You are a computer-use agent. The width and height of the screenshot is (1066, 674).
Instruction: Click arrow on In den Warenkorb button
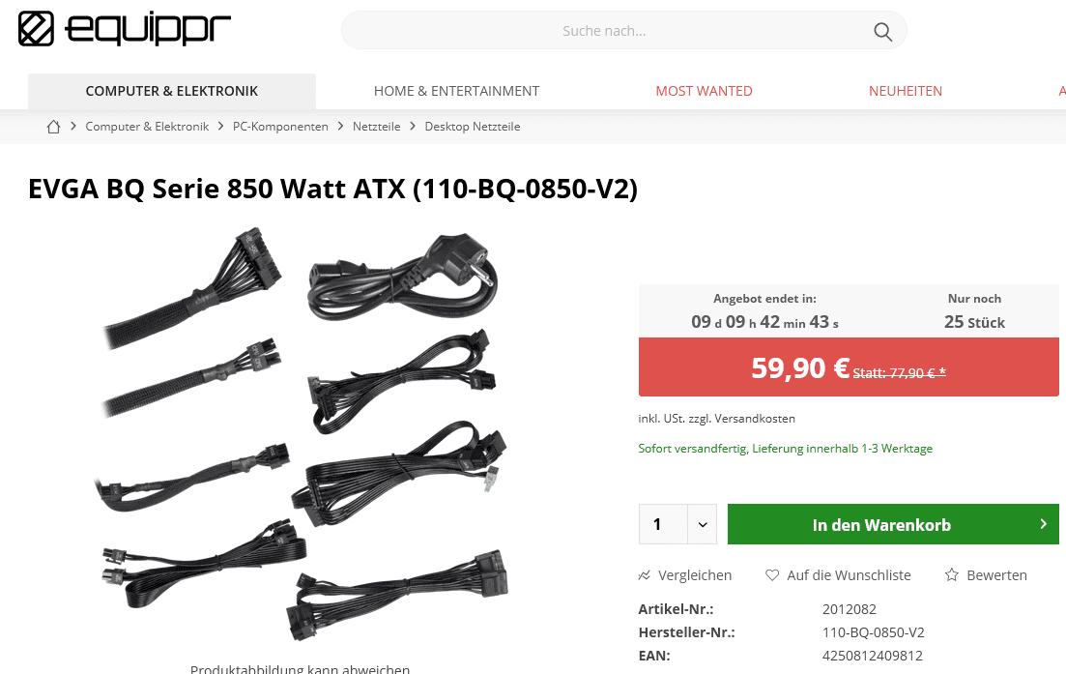(x=1044, y=524)
